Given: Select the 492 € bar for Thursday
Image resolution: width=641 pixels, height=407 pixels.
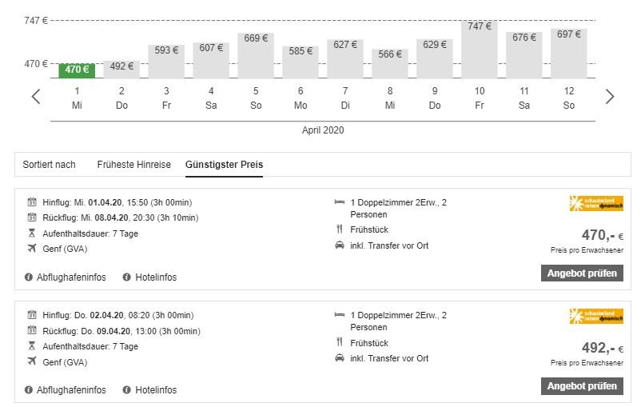Looking at the screenshot, I should (x=121, y=69).
